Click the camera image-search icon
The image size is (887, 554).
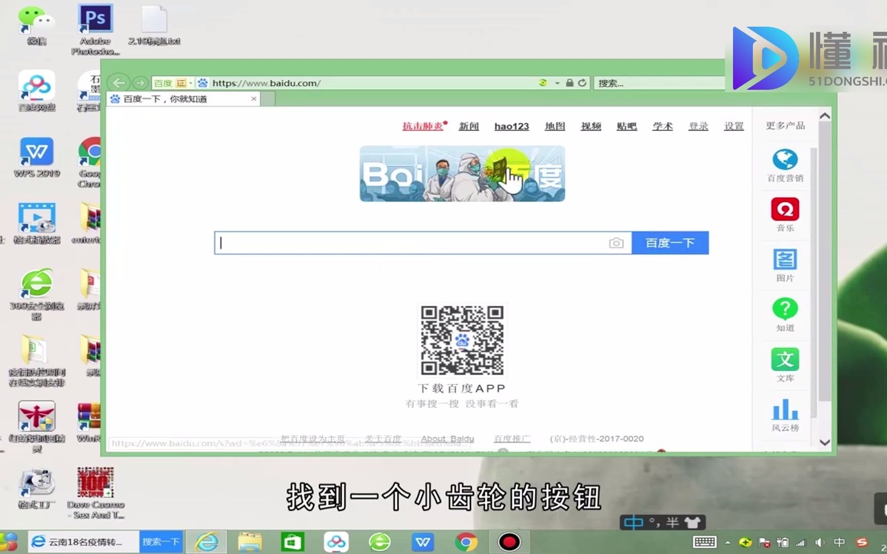tap(616, 243)
